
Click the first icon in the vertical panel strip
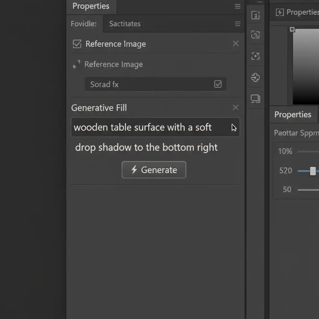pos(255,15)
